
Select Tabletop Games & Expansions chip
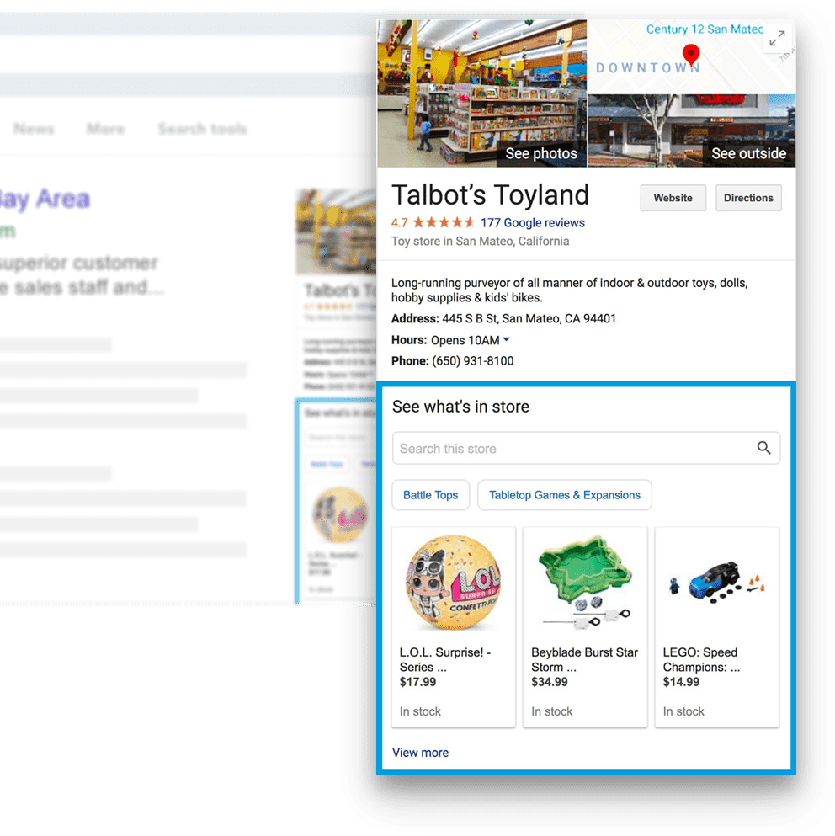pyautogui.click(x=564, y=495)
